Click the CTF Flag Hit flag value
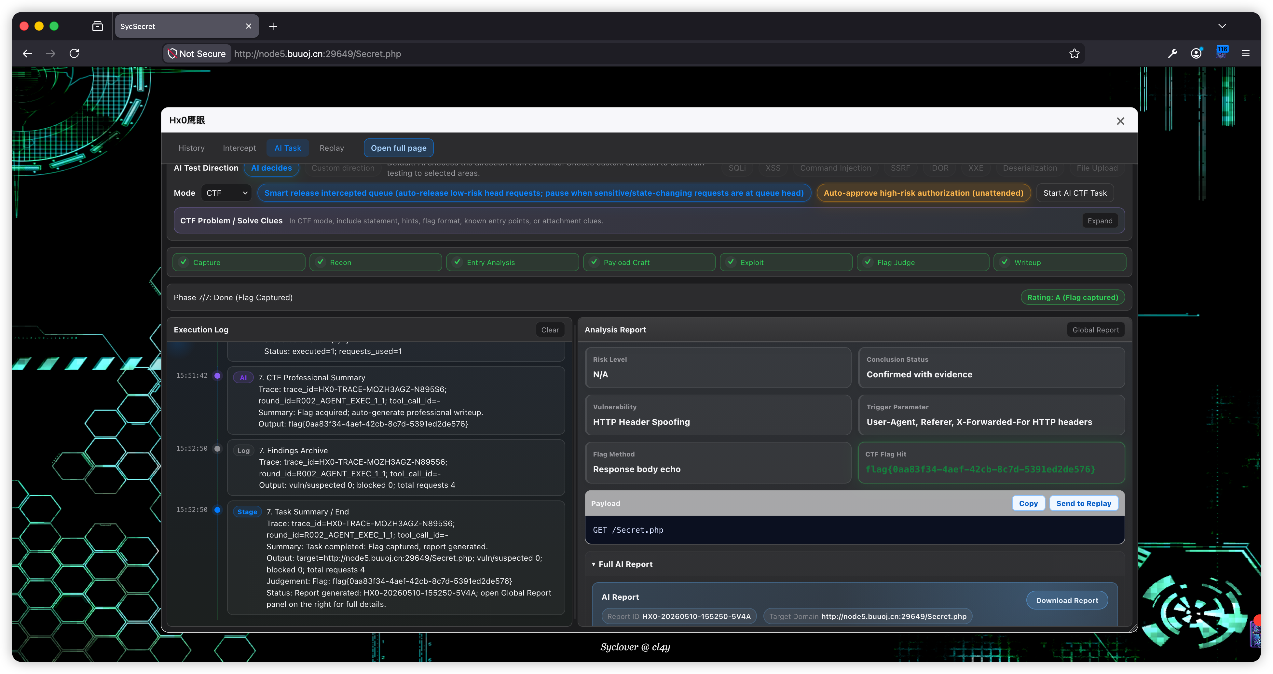This screenshot has width=1273, height=674. coord(980,469)
